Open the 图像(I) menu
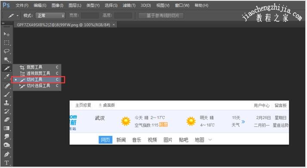The width and height of the screenshot is (307, 168). point(57,6)
